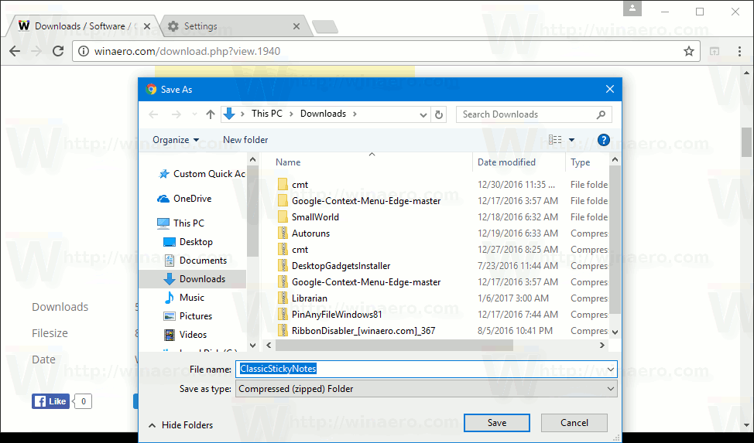Select the Google-Context-Menu-Edge-master folder

[359, 201]
